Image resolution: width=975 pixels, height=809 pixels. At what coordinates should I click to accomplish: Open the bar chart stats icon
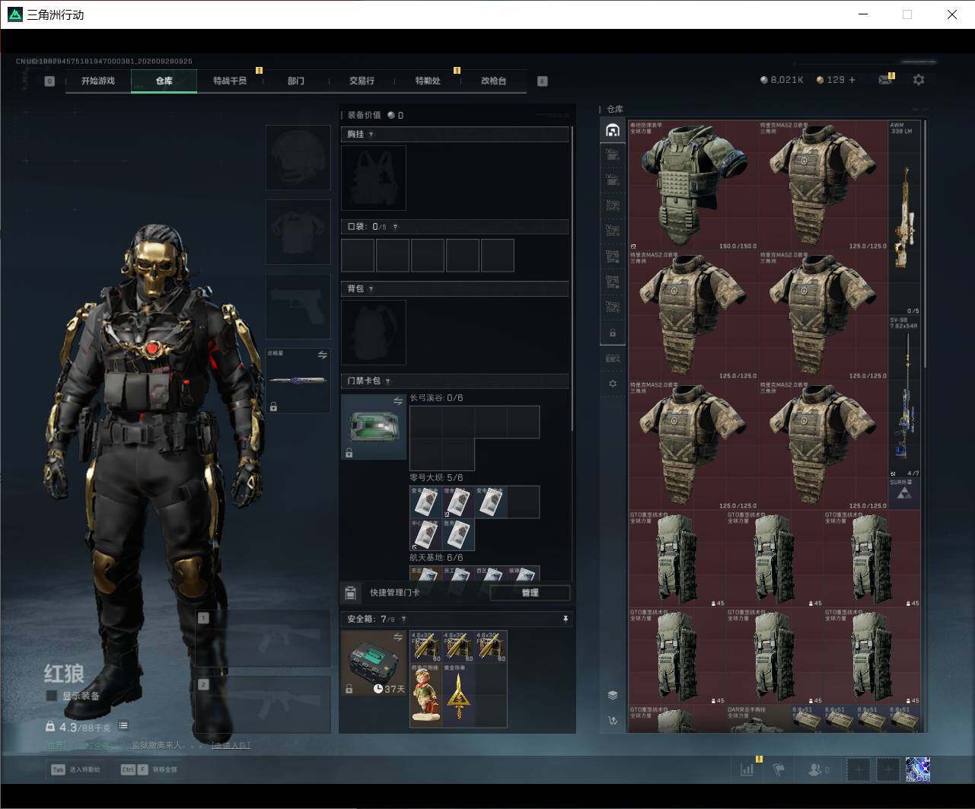pyautogui.click(x=747, y=769)
